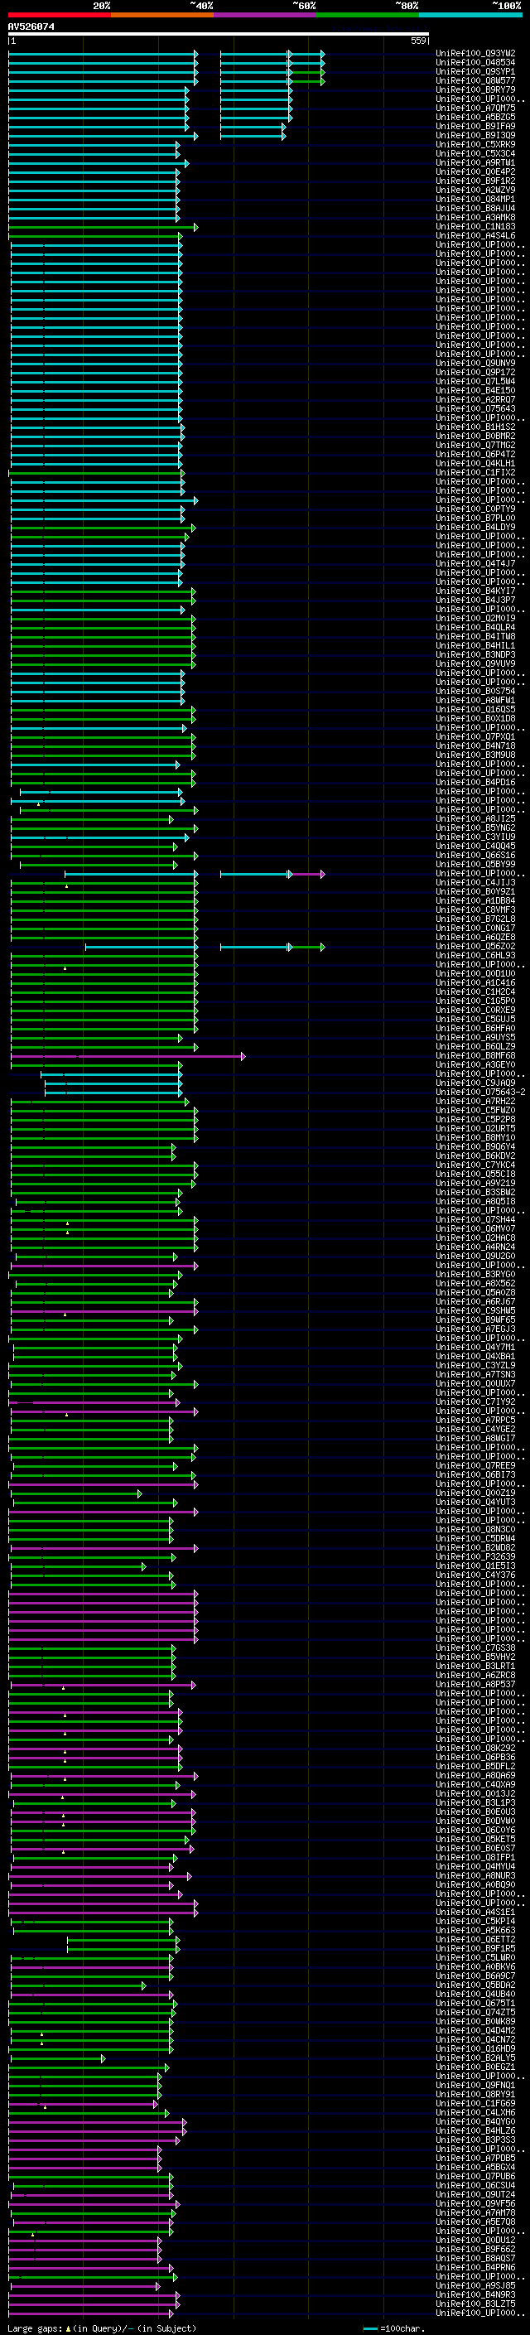The height and width of the screenshot is (2335, 530).
Task: Select hit label UniRef100_A1C416
Action: pos(475,983)
